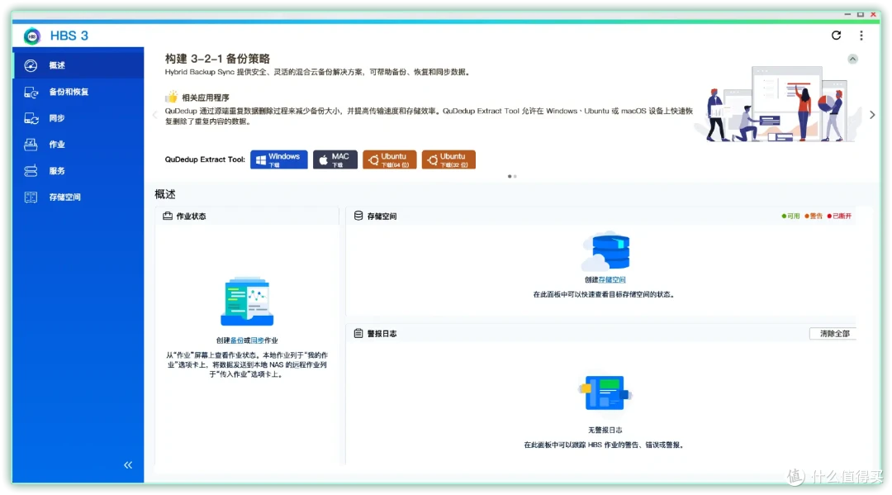Show the next banner slide
This screenshot has width=892, height=495.
click(872, 115)
